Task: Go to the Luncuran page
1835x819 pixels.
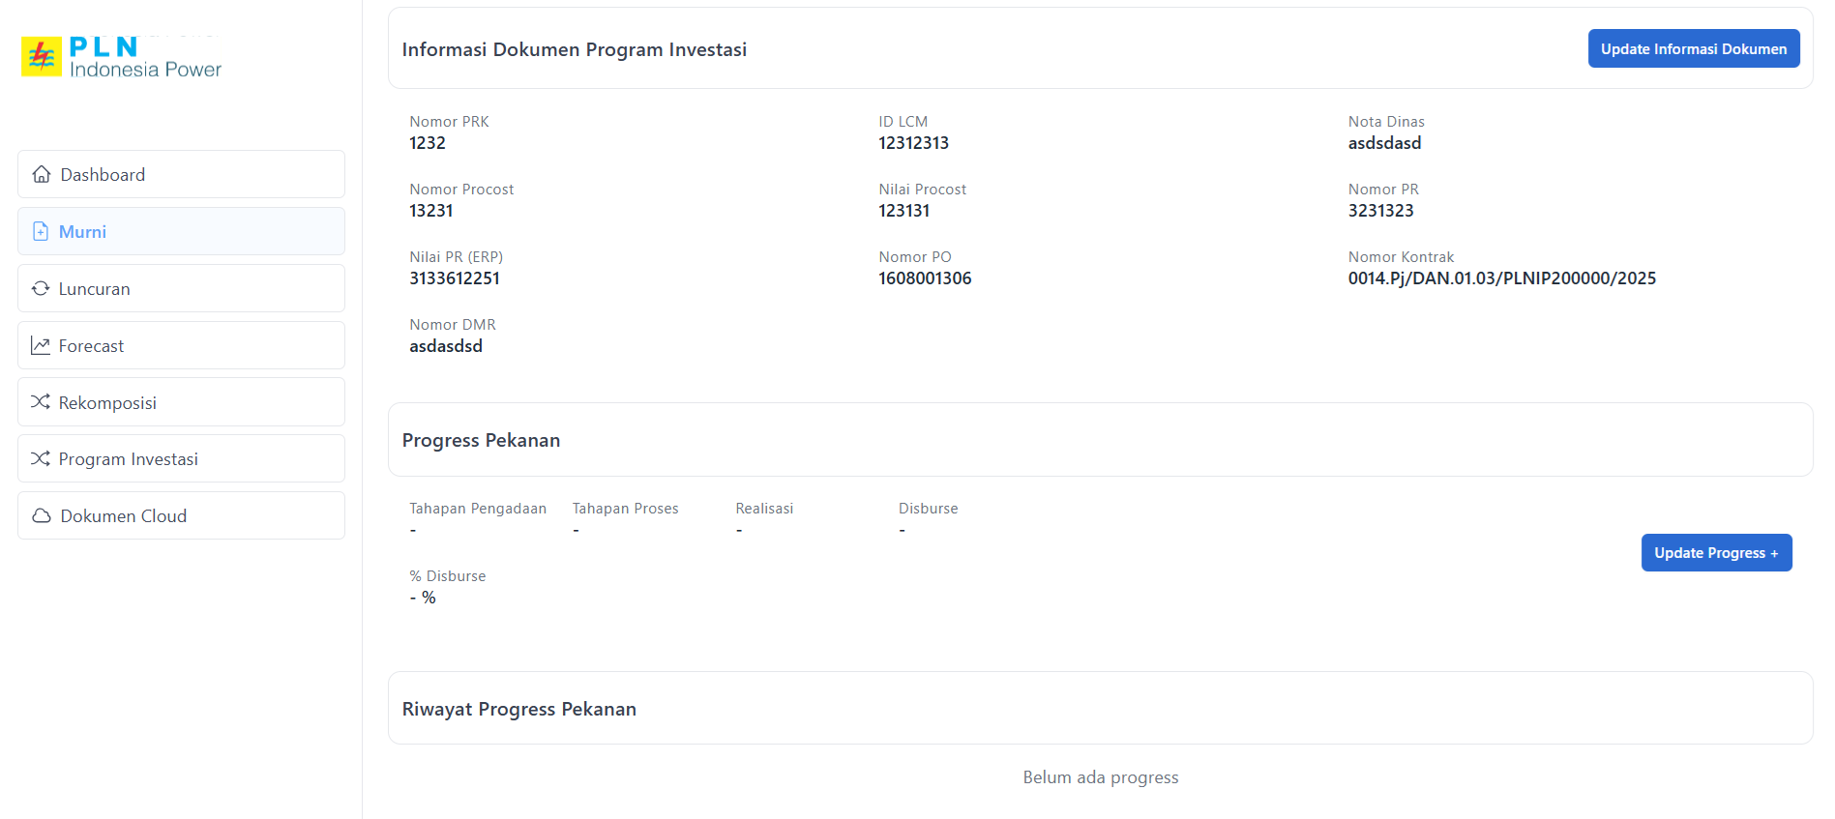Action: click(94, 289)
